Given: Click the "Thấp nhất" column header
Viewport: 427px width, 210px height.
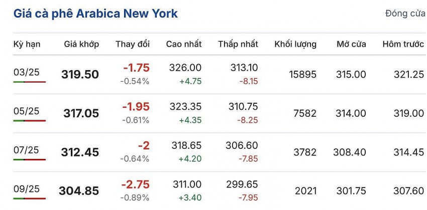Looking at the screenshot, I should (x=238, y=44).
